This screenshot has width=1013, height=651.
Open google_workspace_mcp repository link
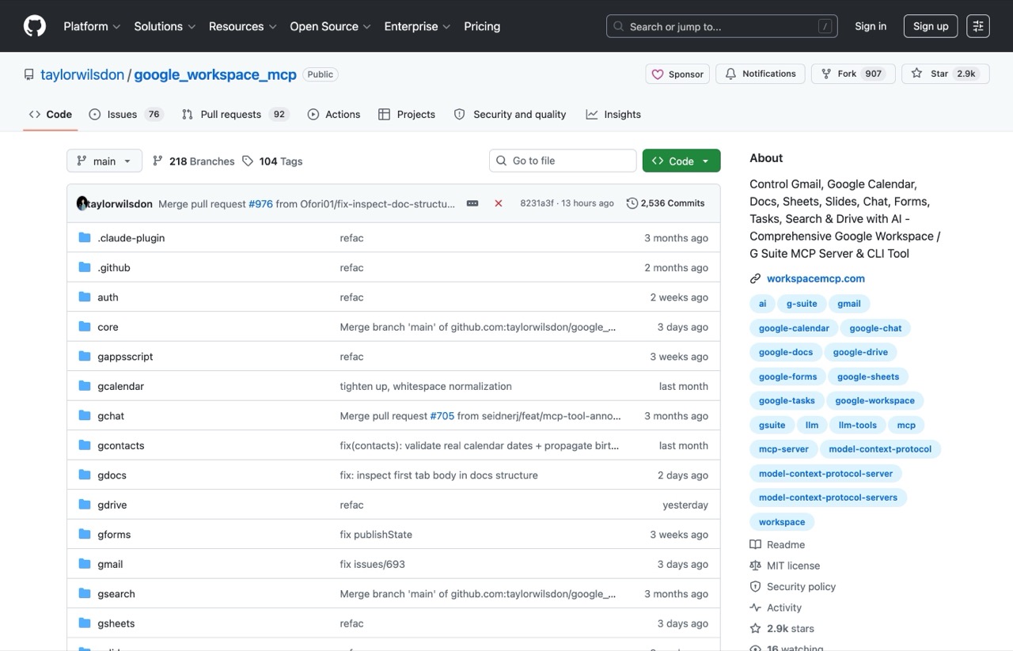coord(215,74)
